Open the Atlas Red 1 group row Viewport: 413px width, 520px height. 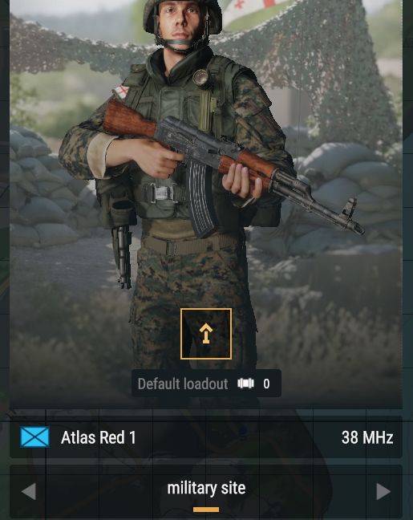tap(206, 437)
